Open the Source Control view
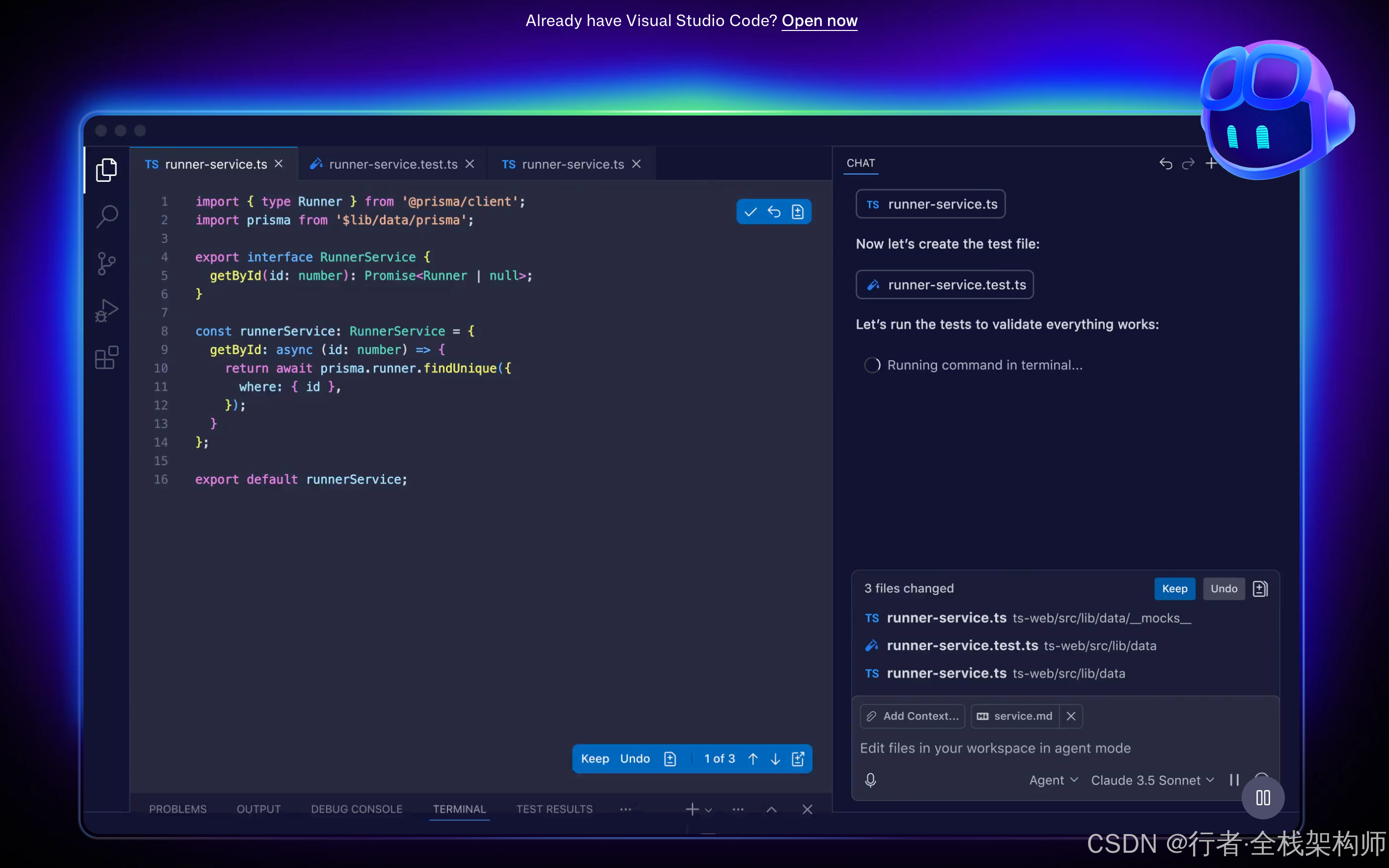 pos(107,263)
